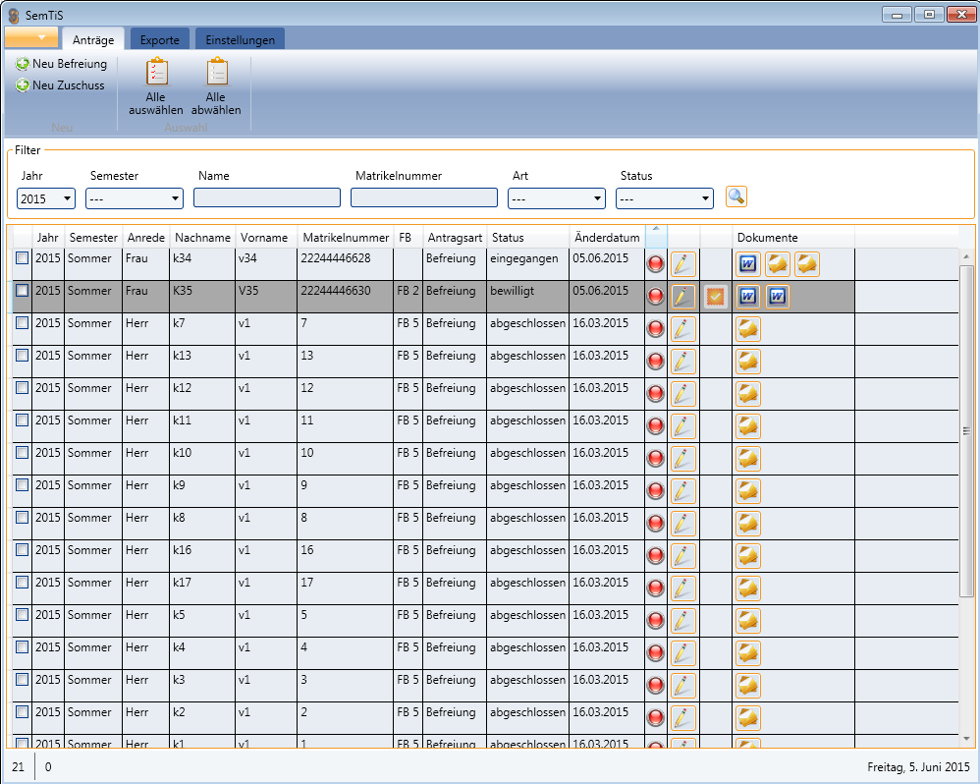Click the Neu Zuschuss green plus icon

click(23, 85)
